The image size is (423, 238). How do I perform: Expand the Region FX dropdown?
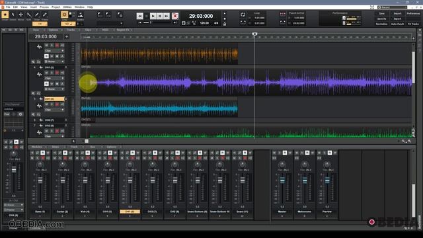(125, 30)
